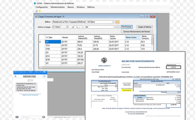Click the Cargar al Sistema button
The image size is (195, 120).
click(x=145, y=27)
